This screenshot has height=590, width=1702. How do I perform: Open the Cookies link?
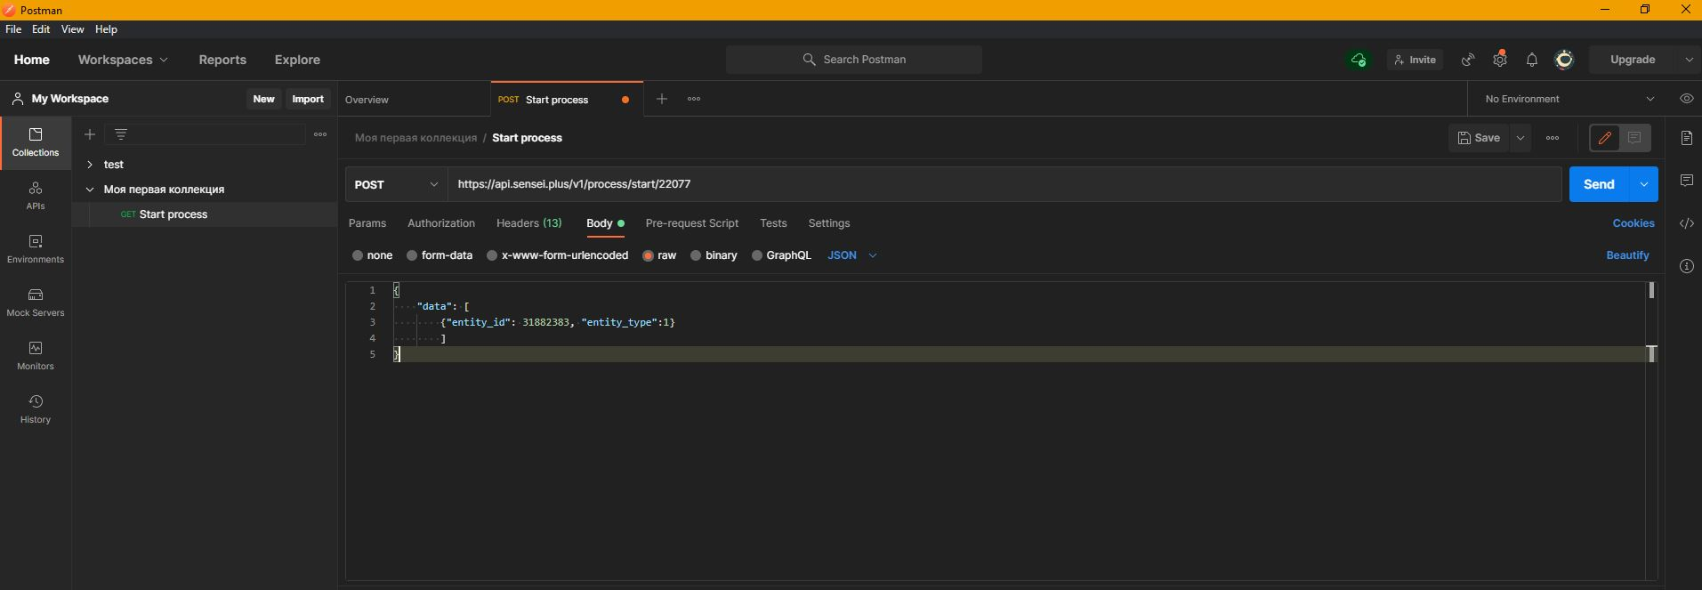1633,223
